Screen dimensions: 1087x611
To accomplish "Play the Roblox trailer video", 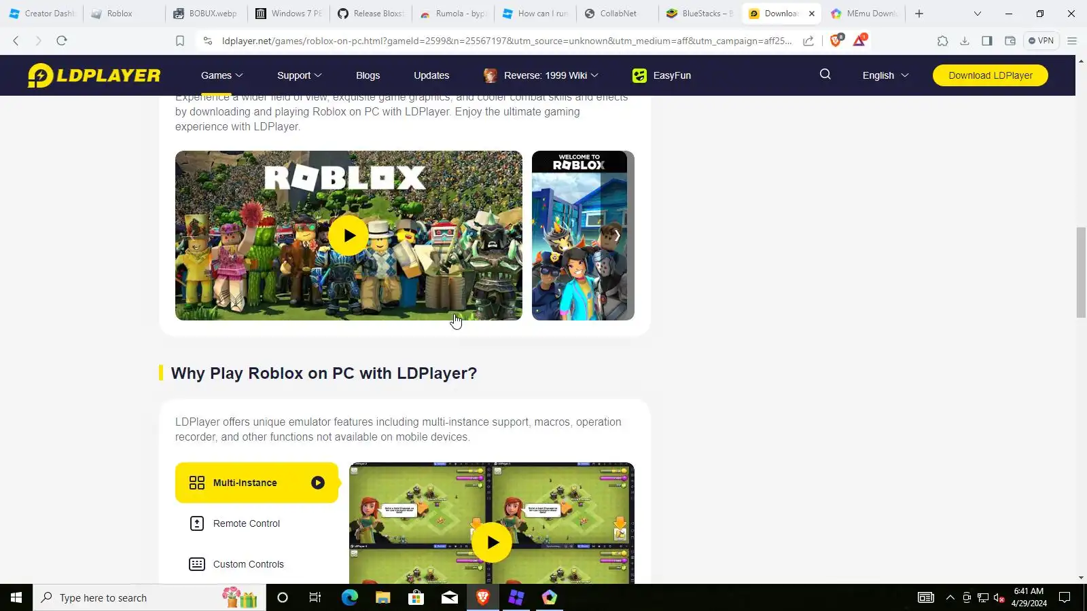I will 349,236.
